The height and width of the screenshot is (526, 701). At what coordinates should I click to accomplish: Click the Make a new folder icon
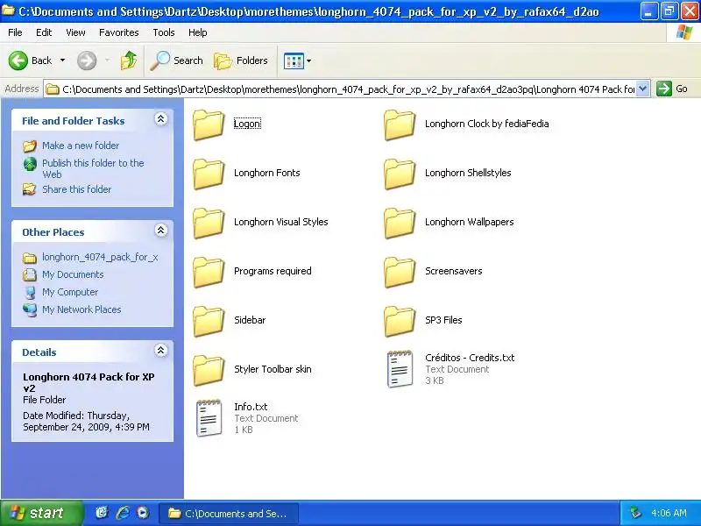pyautogui.click(x=30, y=146)
